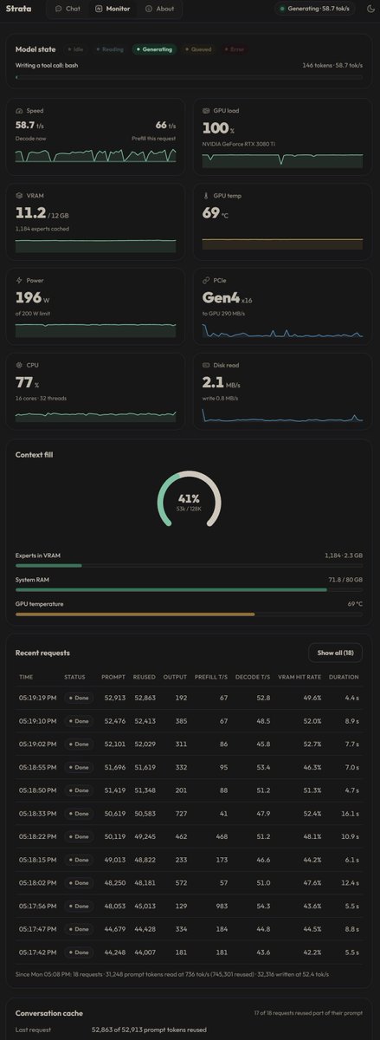Click prefill value 983 in requests table
Viewport: 380px width, 1040px height.
221,907
